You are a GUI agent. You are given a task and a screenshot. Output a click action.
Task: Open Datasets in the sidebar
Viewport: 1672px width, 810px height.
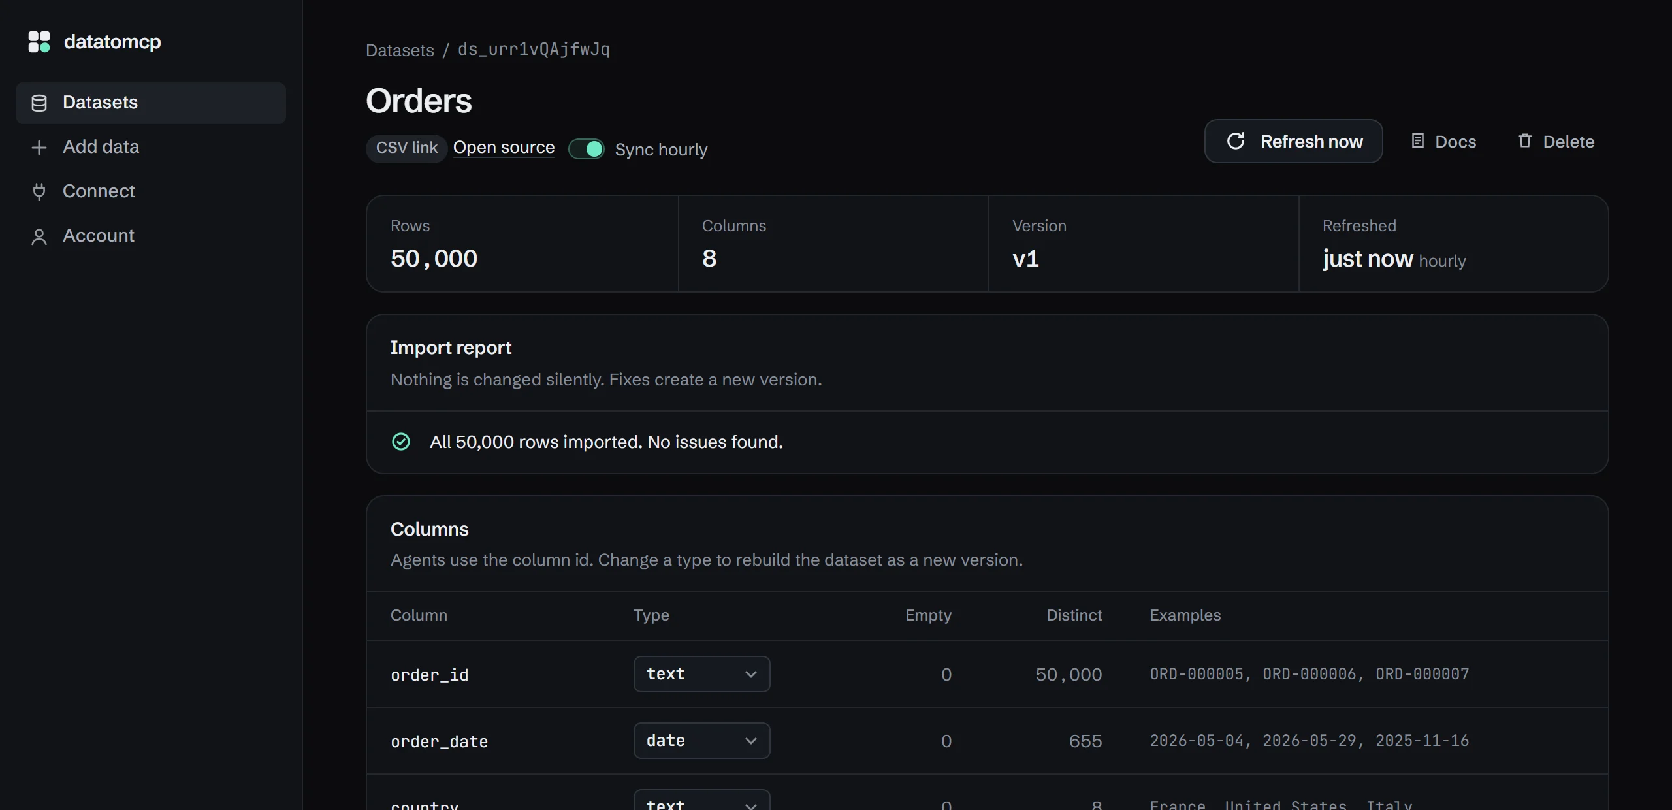151,103
